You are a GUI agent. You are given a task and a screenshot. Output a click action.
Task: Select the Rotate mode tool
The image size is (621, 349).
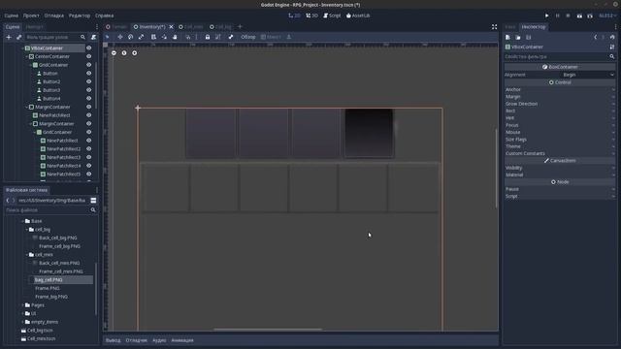pyautogui.click(x=131, y=37)
